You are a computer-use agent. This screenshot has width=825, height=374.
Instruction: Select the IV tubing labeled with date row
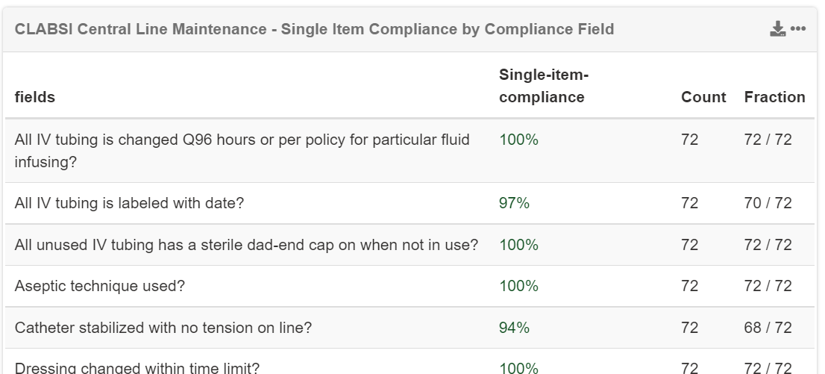coord(129,203)
